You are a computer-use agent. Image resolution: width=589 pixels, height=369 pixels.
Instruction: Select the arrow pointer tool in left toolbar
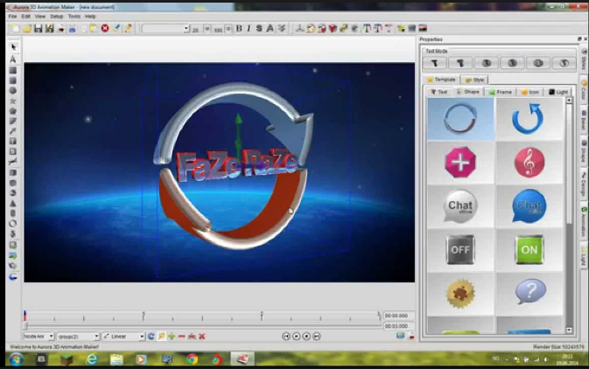pyautogui.click(x=13, y=47)
